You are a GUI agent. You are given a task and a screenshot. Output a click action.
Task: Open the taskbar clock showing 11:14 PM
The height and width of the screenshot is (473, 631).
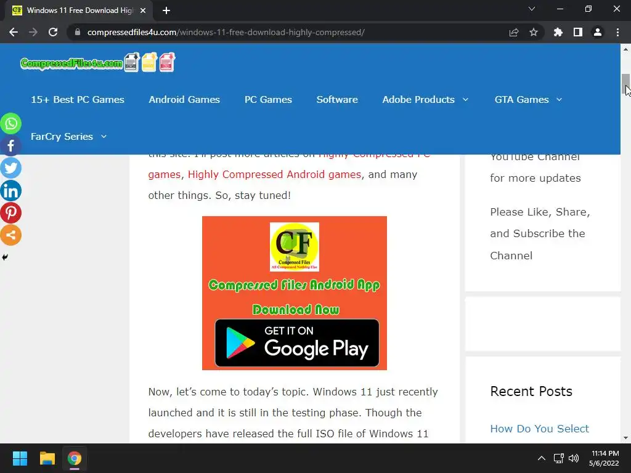[x=605, y=458]
